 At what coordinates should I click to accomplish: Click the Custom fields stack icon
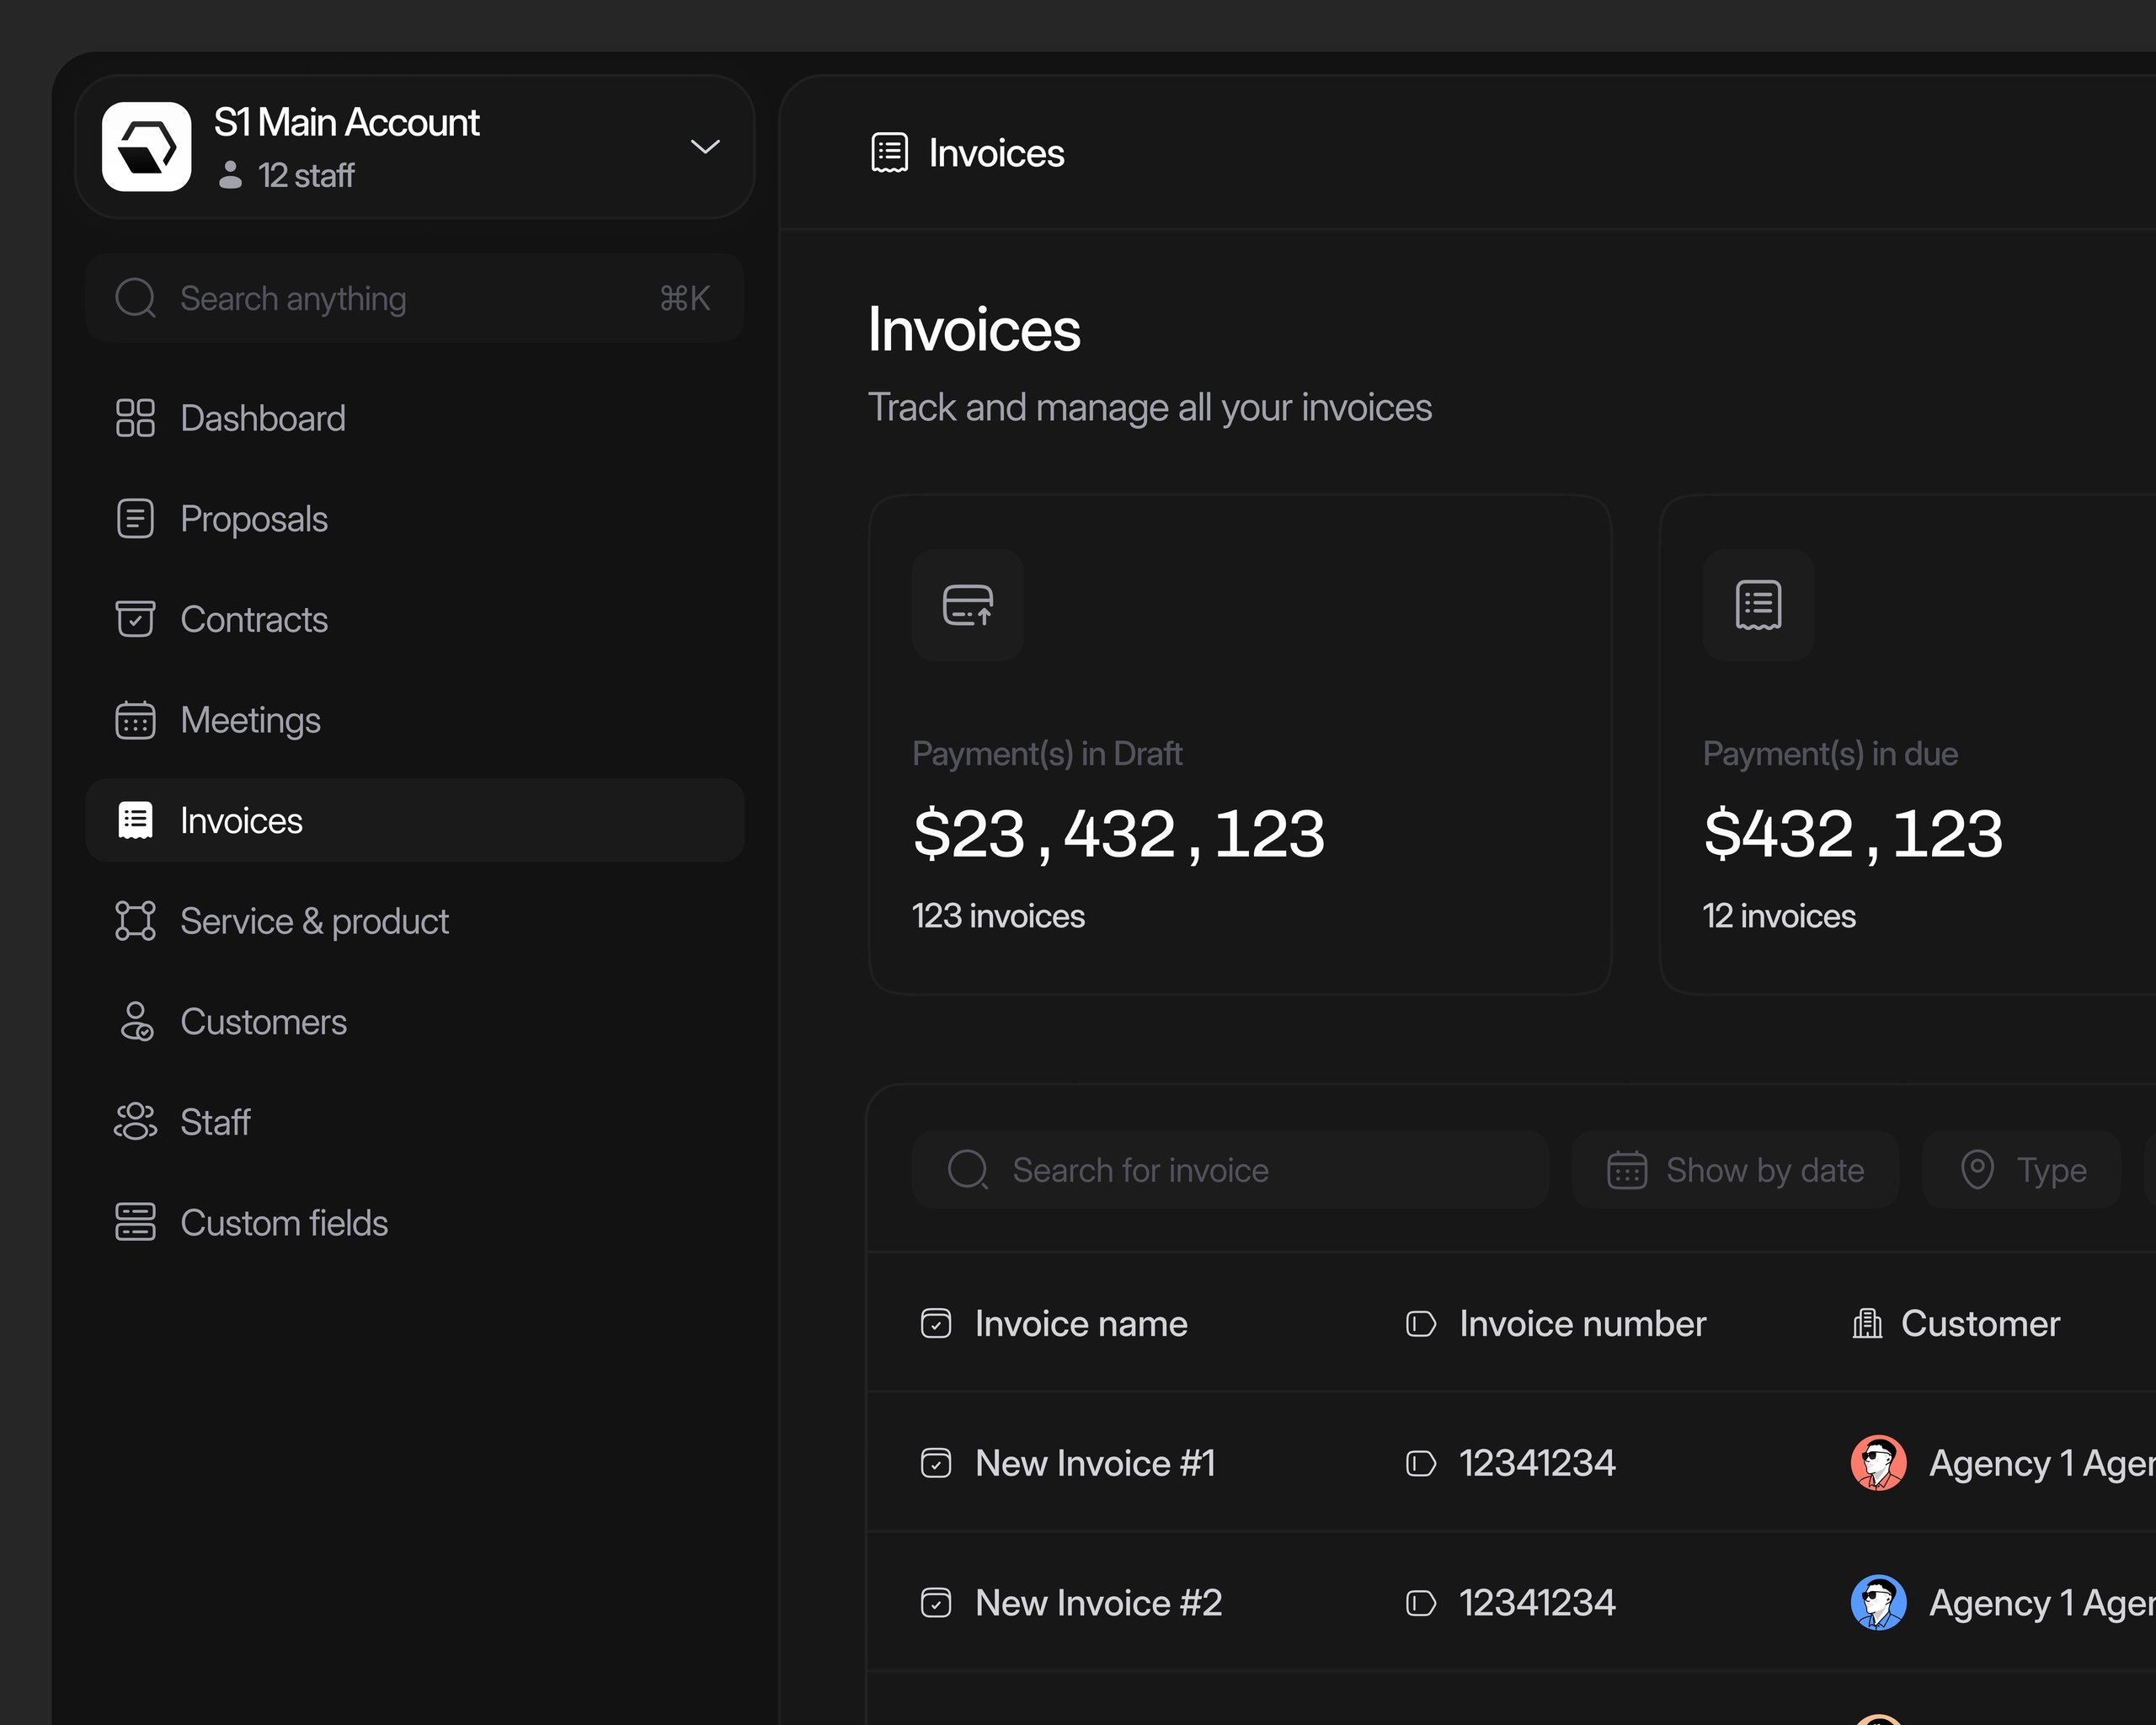pyautogui.click(x=135, y=1222)
